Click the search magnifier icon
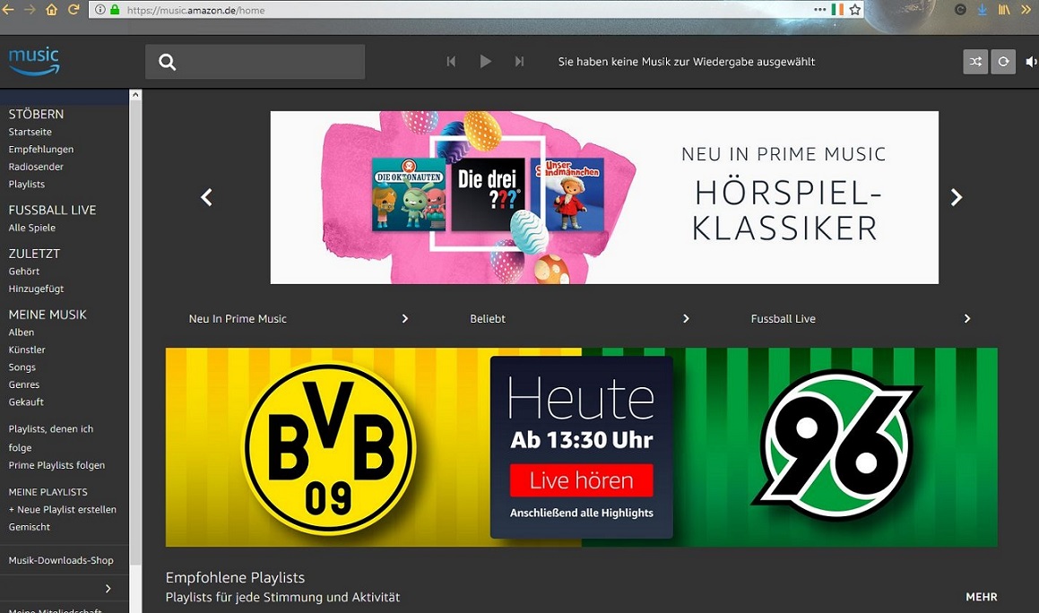 167,63
